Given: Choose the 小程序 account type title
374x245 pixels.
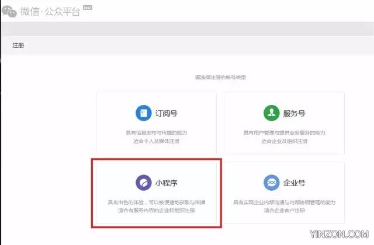Looking at the screenshot, I should [167, 183].
